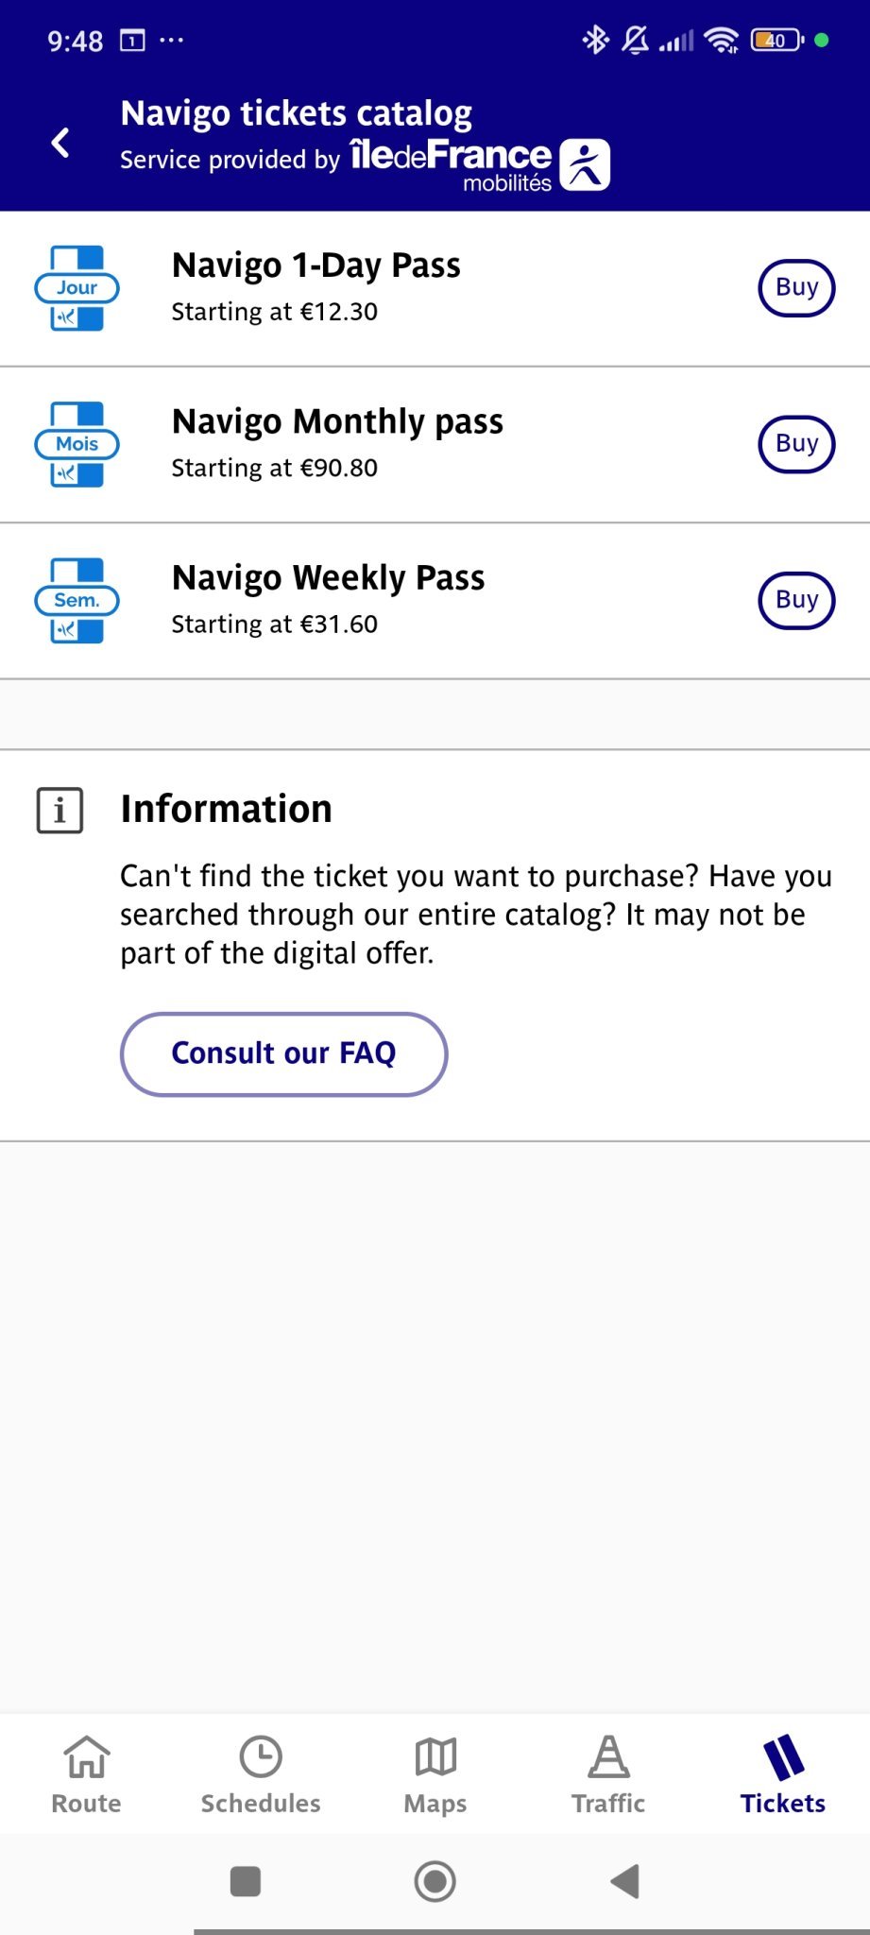Tap the Navigo Jour pass icon

(77, 288)
